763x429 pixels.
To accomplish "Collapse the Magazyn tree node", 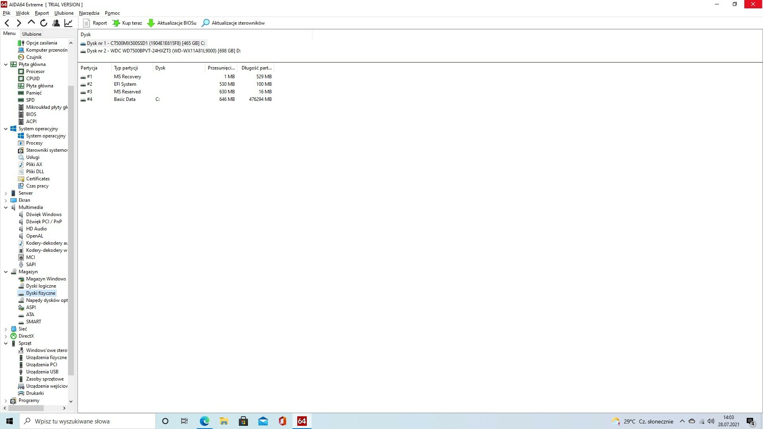I will point(6,272).
